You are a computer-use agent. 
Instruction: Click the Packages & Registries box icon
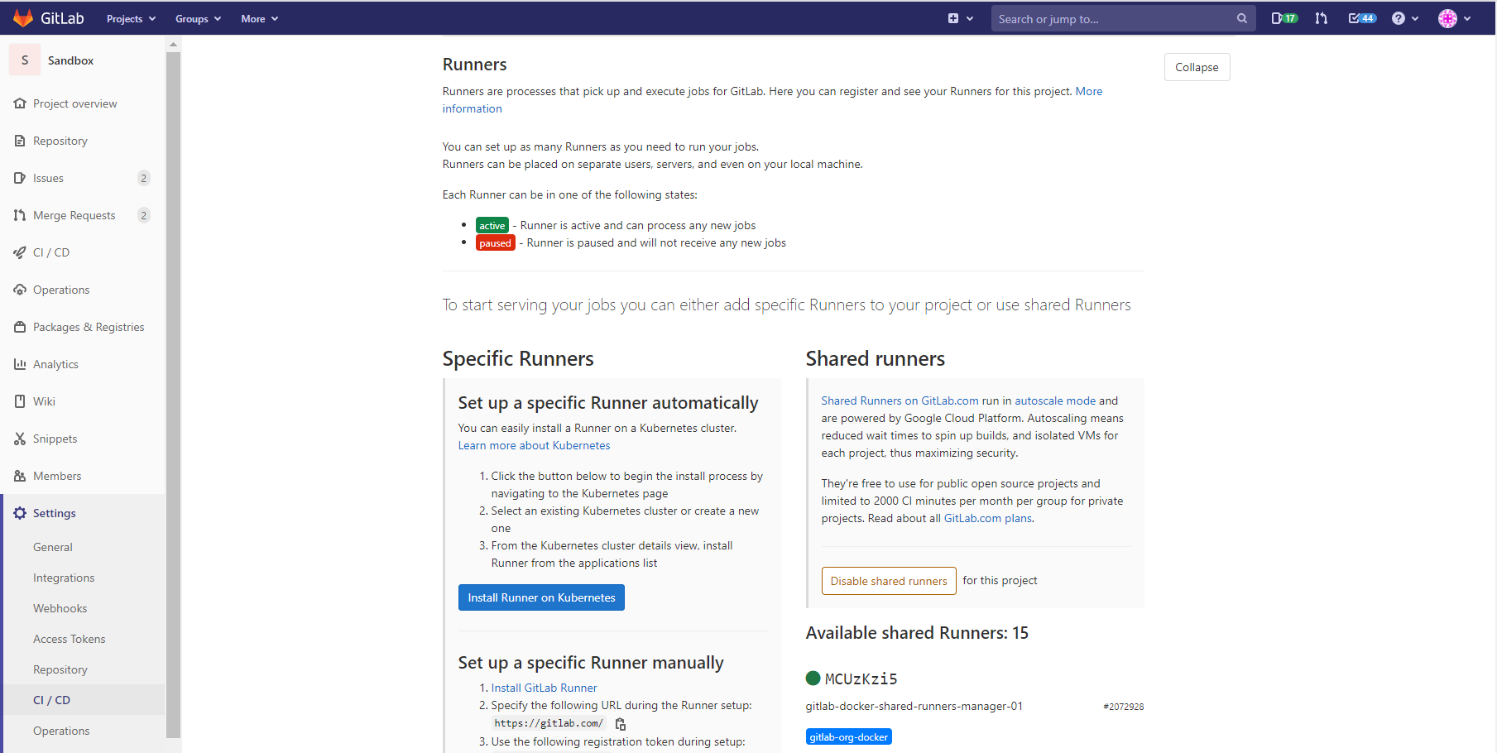tap(20, 327)
